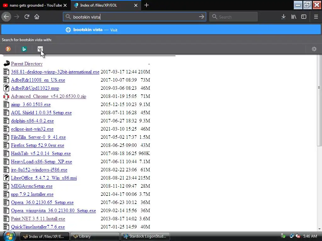Click the forward navigation arrow
The image size is (322, 241).
pos(17,17)
